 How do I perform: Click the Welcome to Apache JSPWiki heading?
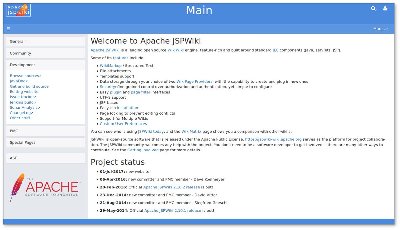(x=146, y=41)
